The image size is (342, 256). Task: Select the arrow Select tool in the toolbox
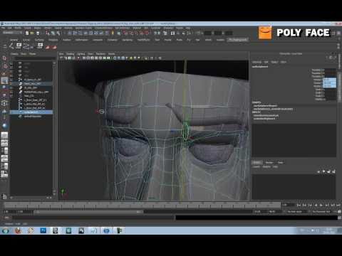[x=4, y=58]
